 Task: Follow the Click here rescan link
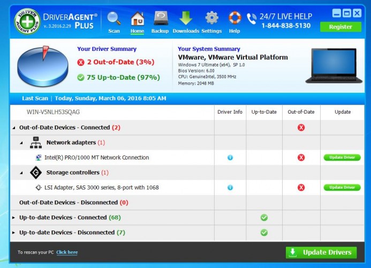click(67, 252)
